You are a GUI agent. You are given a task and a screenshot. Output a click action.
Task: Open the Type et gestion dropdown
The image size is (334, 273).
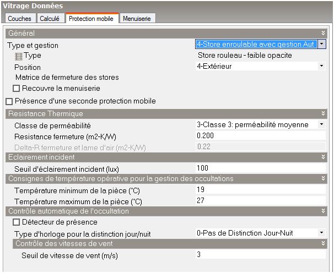click(x=322, y=45)
